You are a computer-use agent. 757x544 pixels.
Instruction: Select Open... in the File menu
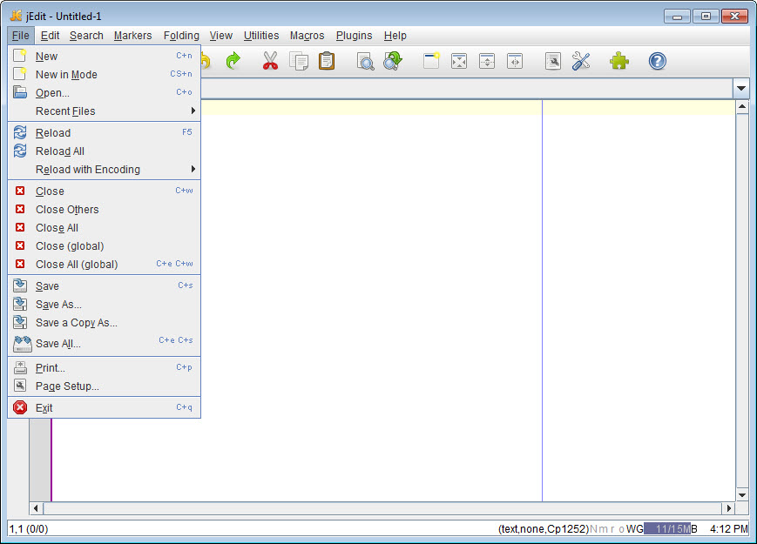[105, 92]
